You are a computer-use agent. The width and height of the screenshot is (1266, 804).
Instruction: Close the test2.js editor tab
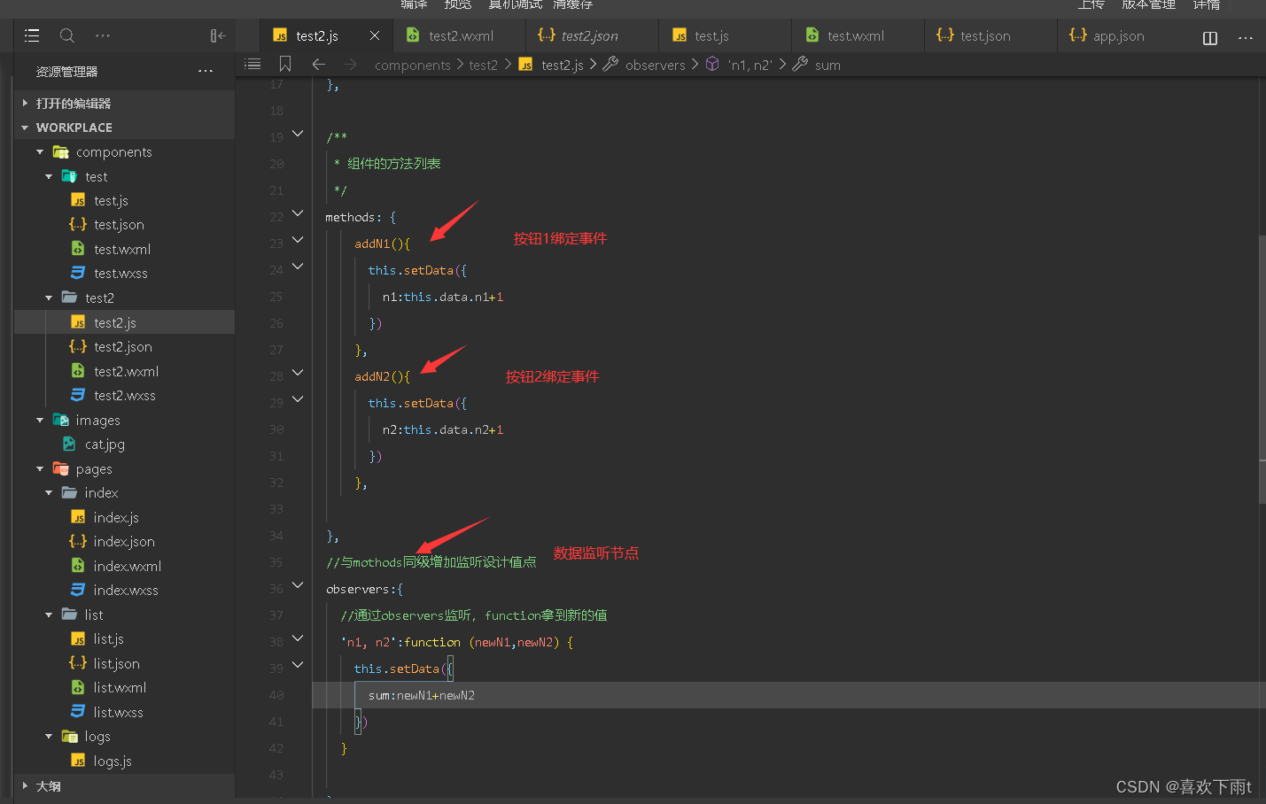[375, 35]
